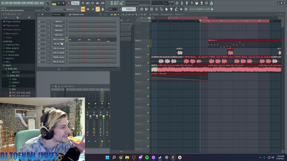This screenshot has width=287, height=161.
Task: Click the red Record button
Action: point(69,3)
